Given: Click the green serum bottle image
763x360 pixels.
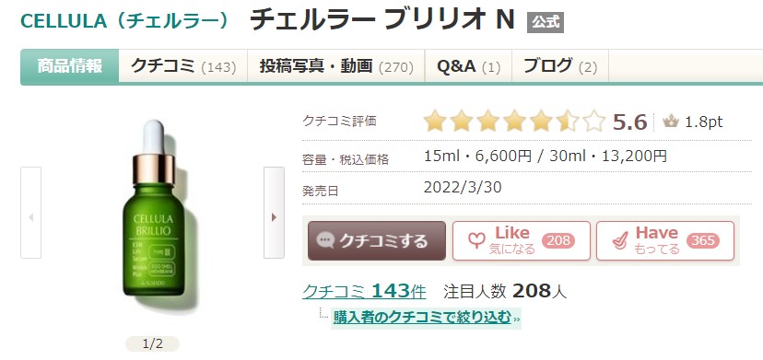Looking at the screenshot, I should tap(153, 209).
